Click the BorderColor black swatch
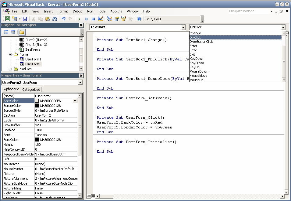Screen dimensions: 291x201 point(37,106)
